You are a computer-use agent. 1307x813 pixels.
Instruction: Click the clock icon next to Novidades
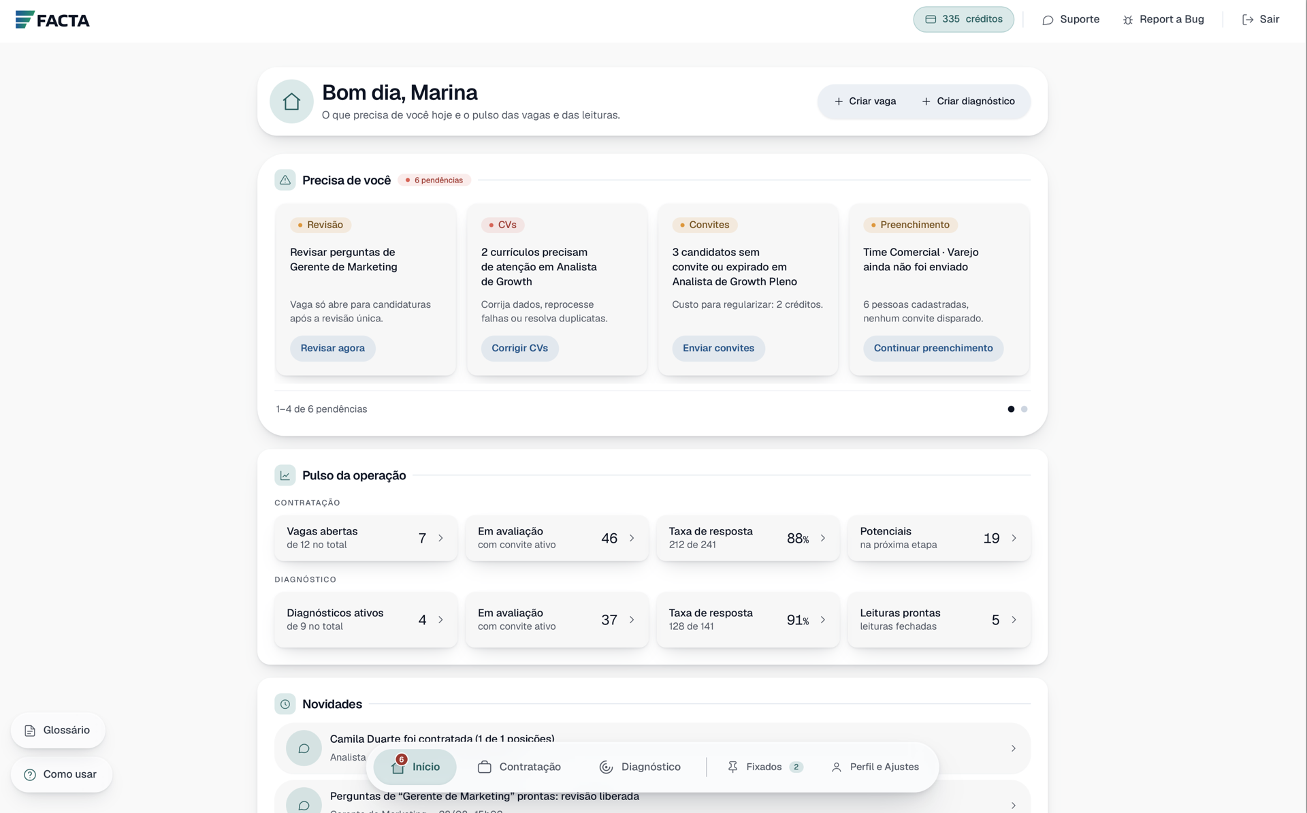pos(285,704)
